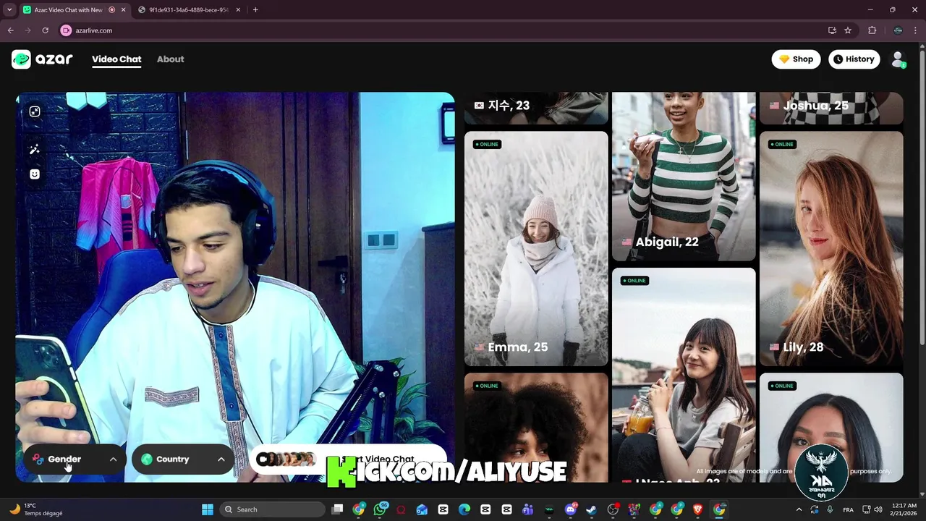This screenshot has width=926, height=521.
Task: Open the user profile avatar icon
Action: 898,59
